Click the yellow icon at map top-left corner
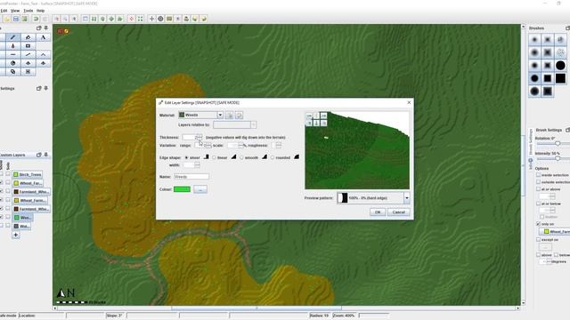This screenshot has width=570, height=320. click(x=66, y=32)
